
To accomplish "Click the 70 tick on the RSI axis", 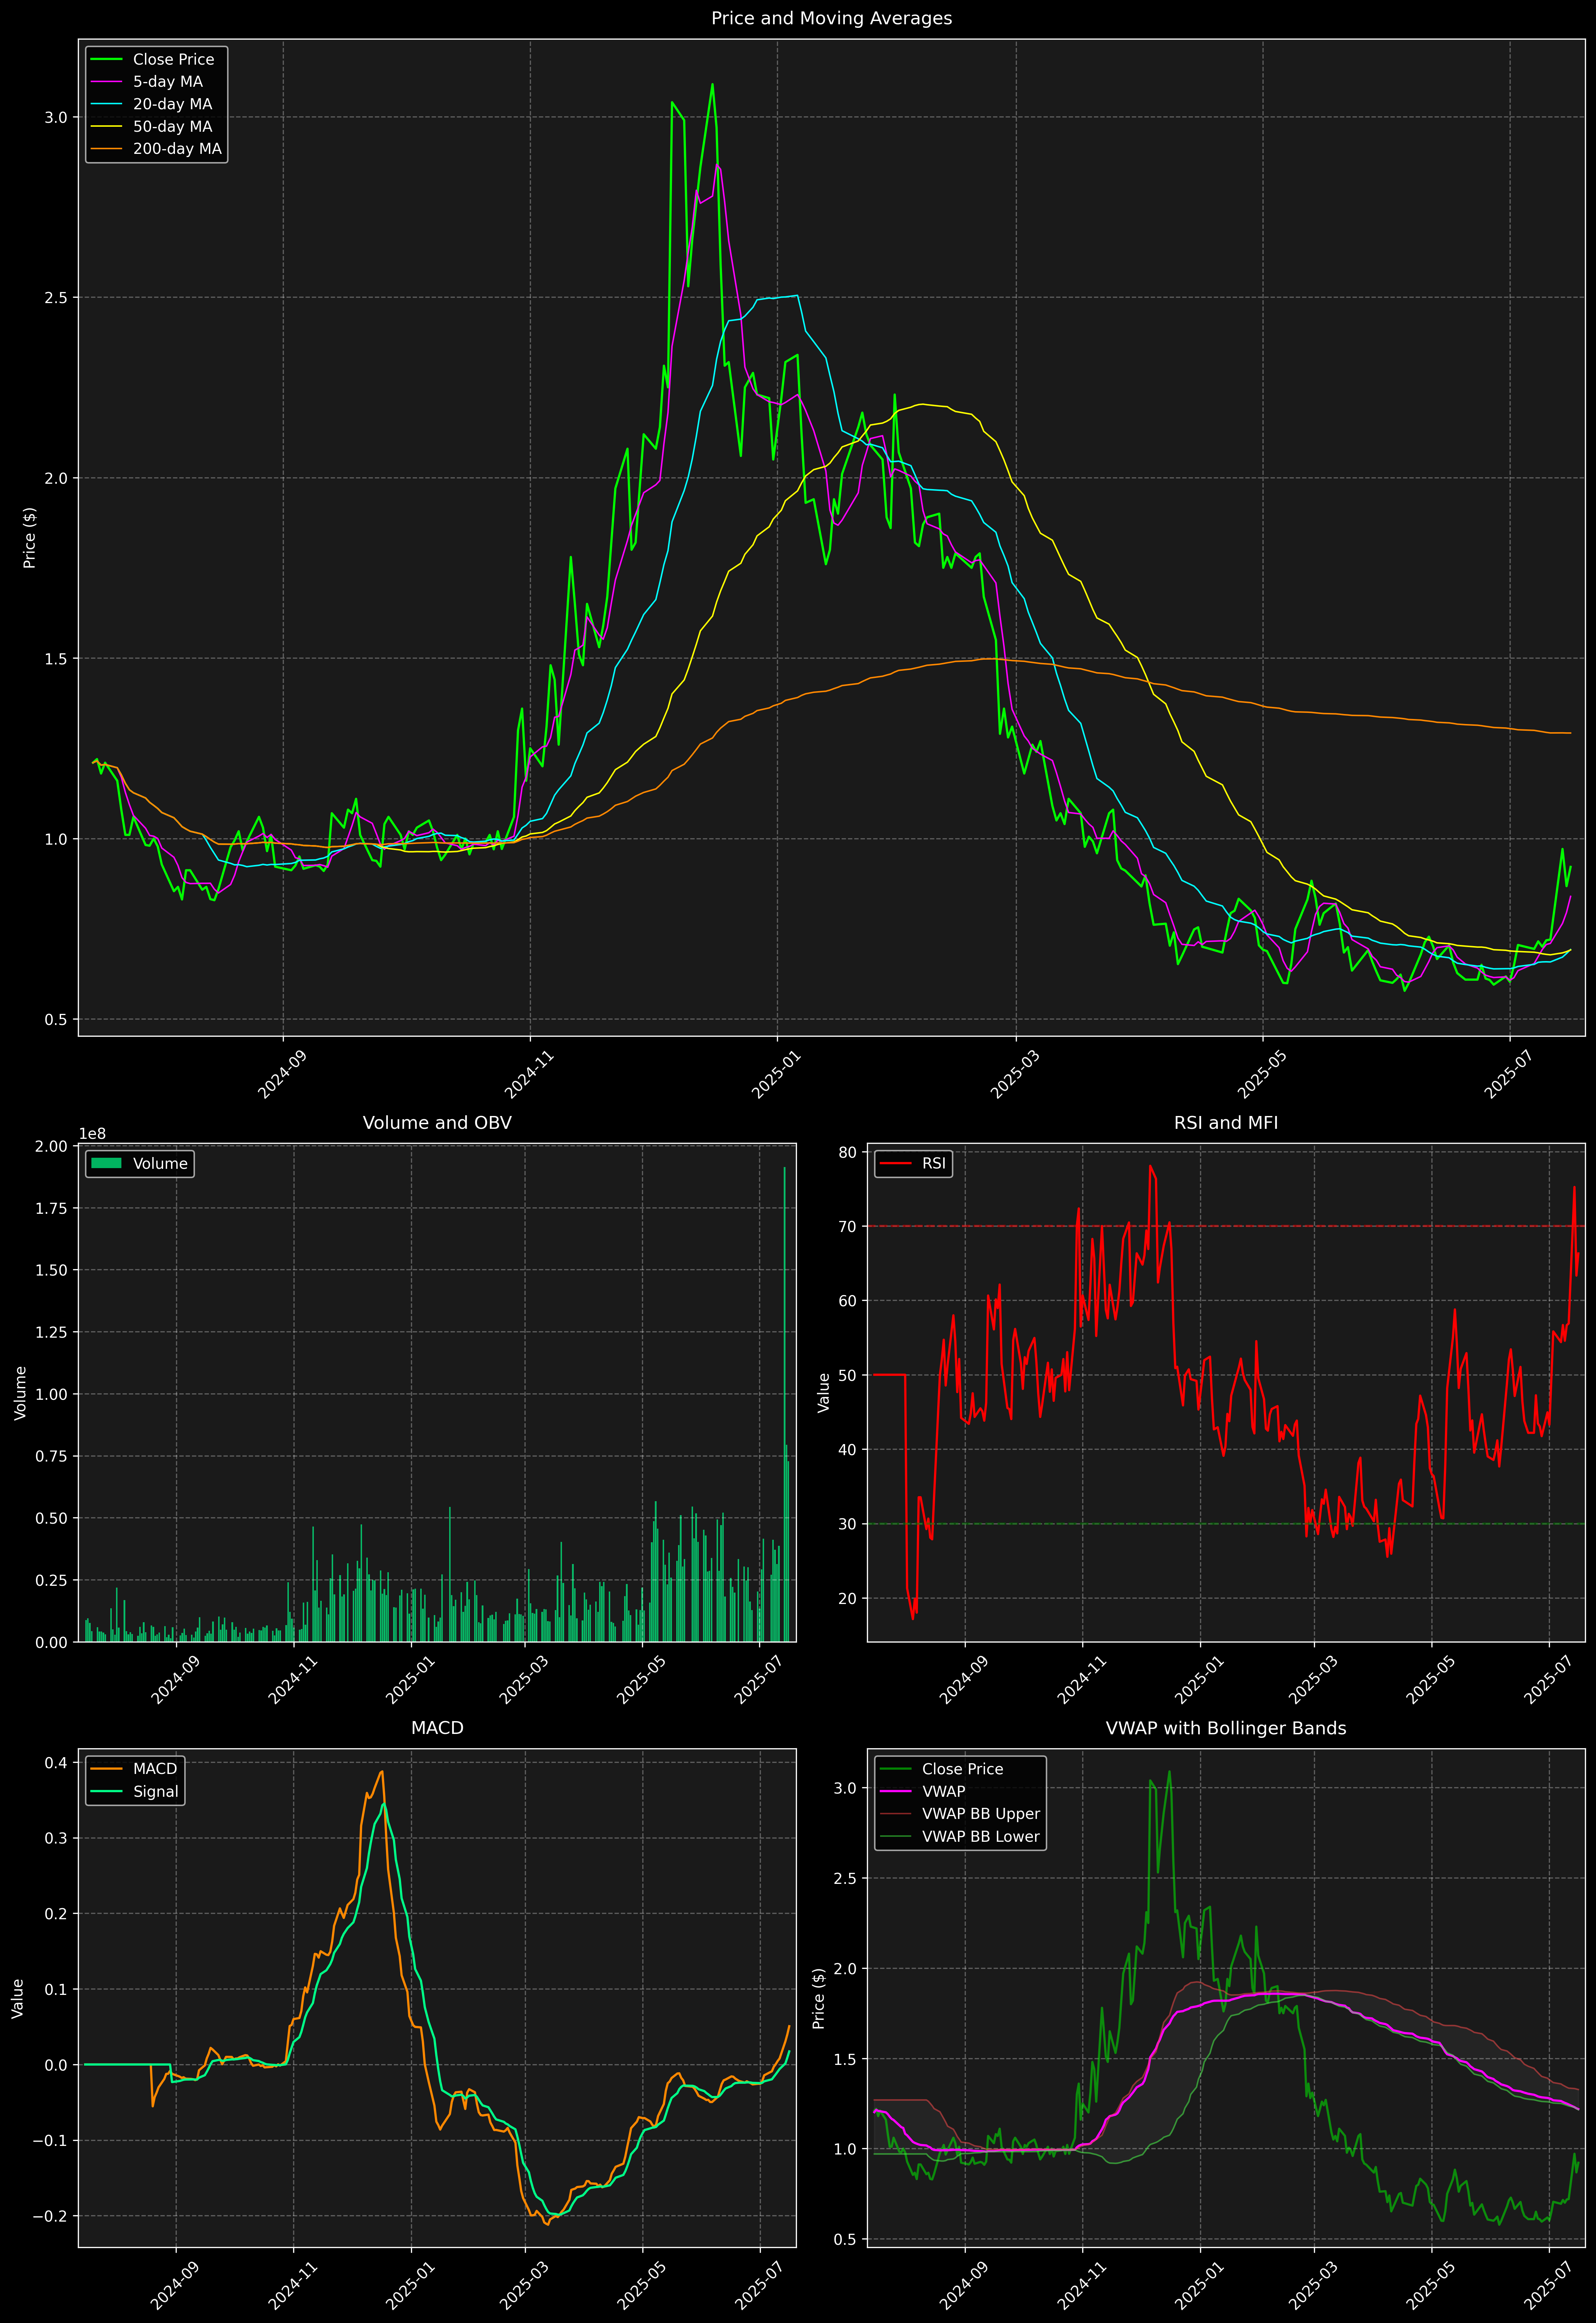I will point(848,1226).
